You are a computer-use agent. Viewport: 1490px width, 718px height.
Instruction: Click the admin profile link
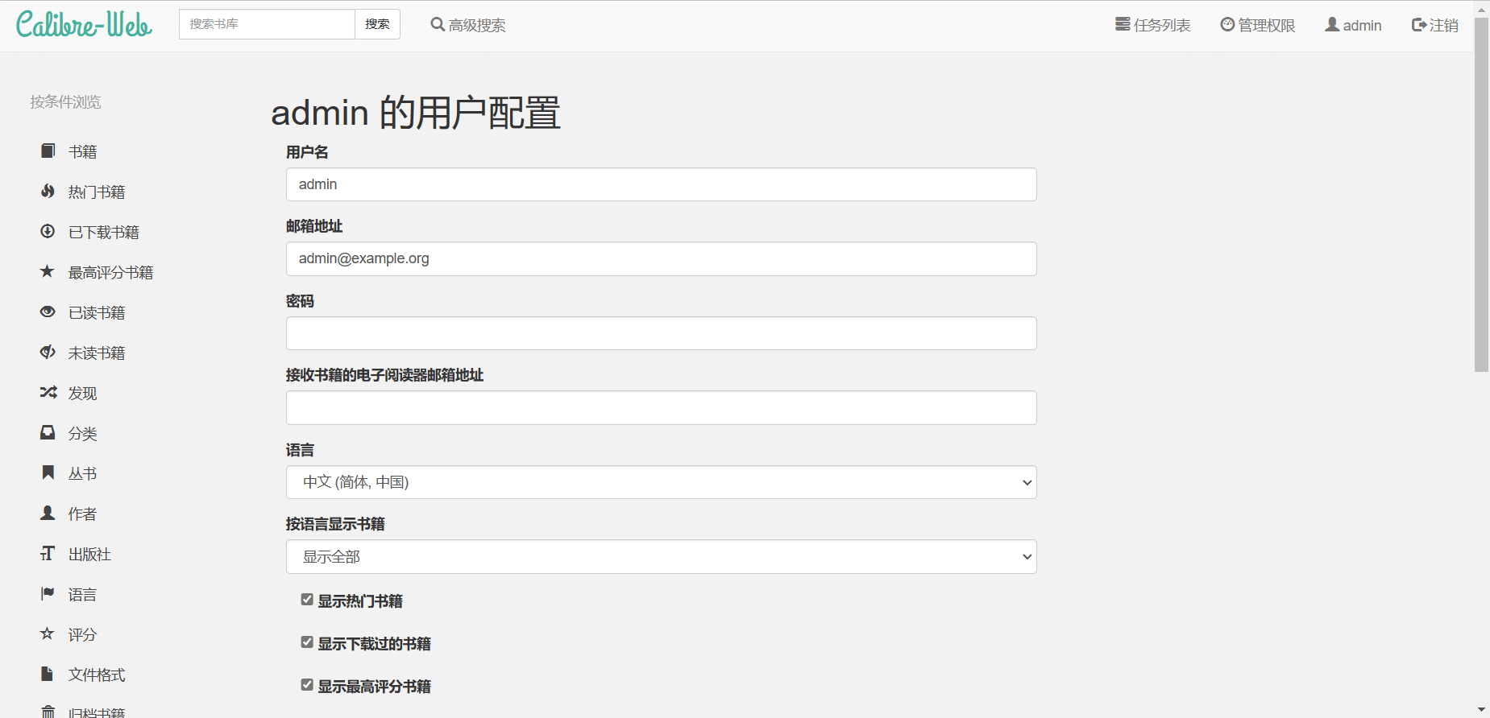[1354, 25]
